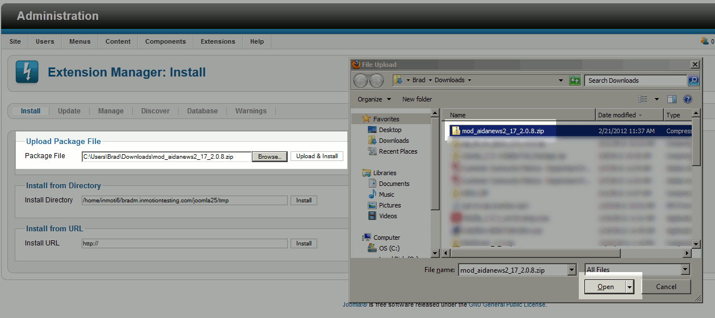Click the zip file icon of mod_aidanews2_17_2.0.8.zip
715x318 pixels.
[455, 131]
